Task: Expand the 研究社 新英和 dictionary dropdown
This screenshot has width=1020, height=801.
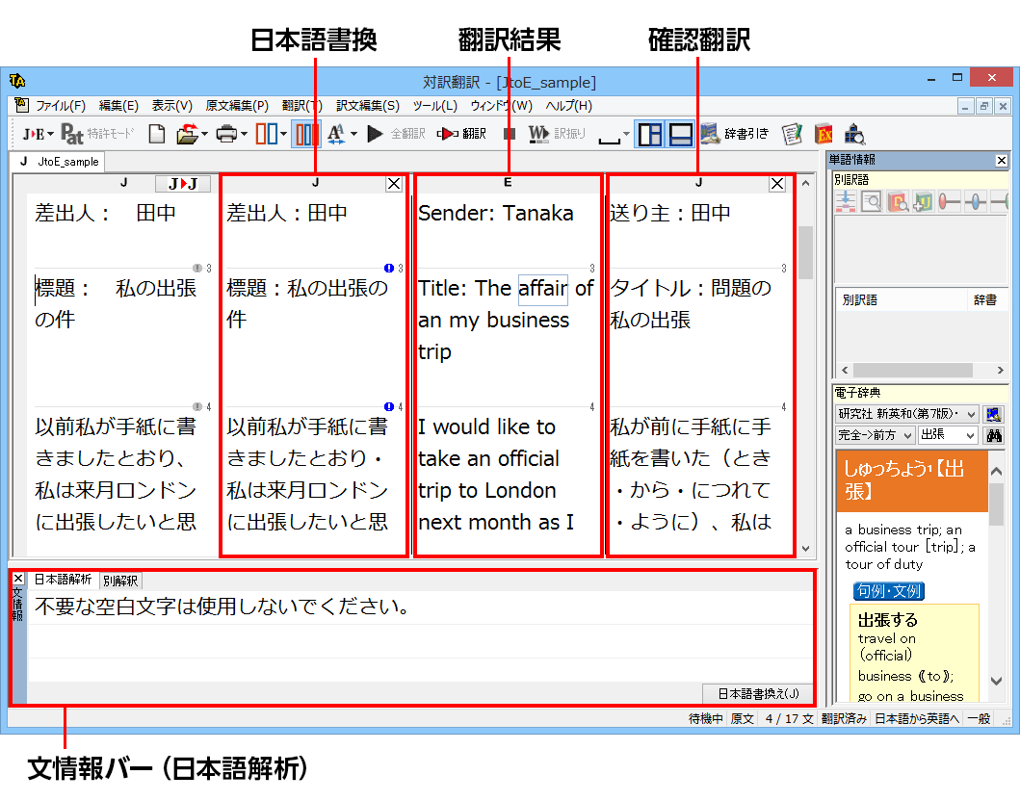Action: click(x=970, y=414)
